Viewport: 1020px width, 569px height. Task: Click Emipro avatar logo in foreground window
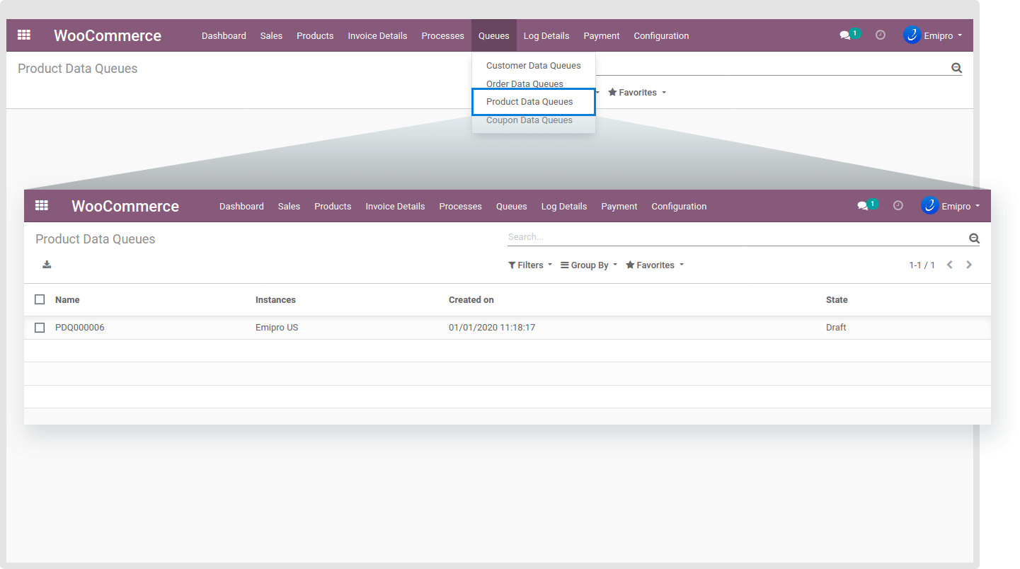click(929, 206)
